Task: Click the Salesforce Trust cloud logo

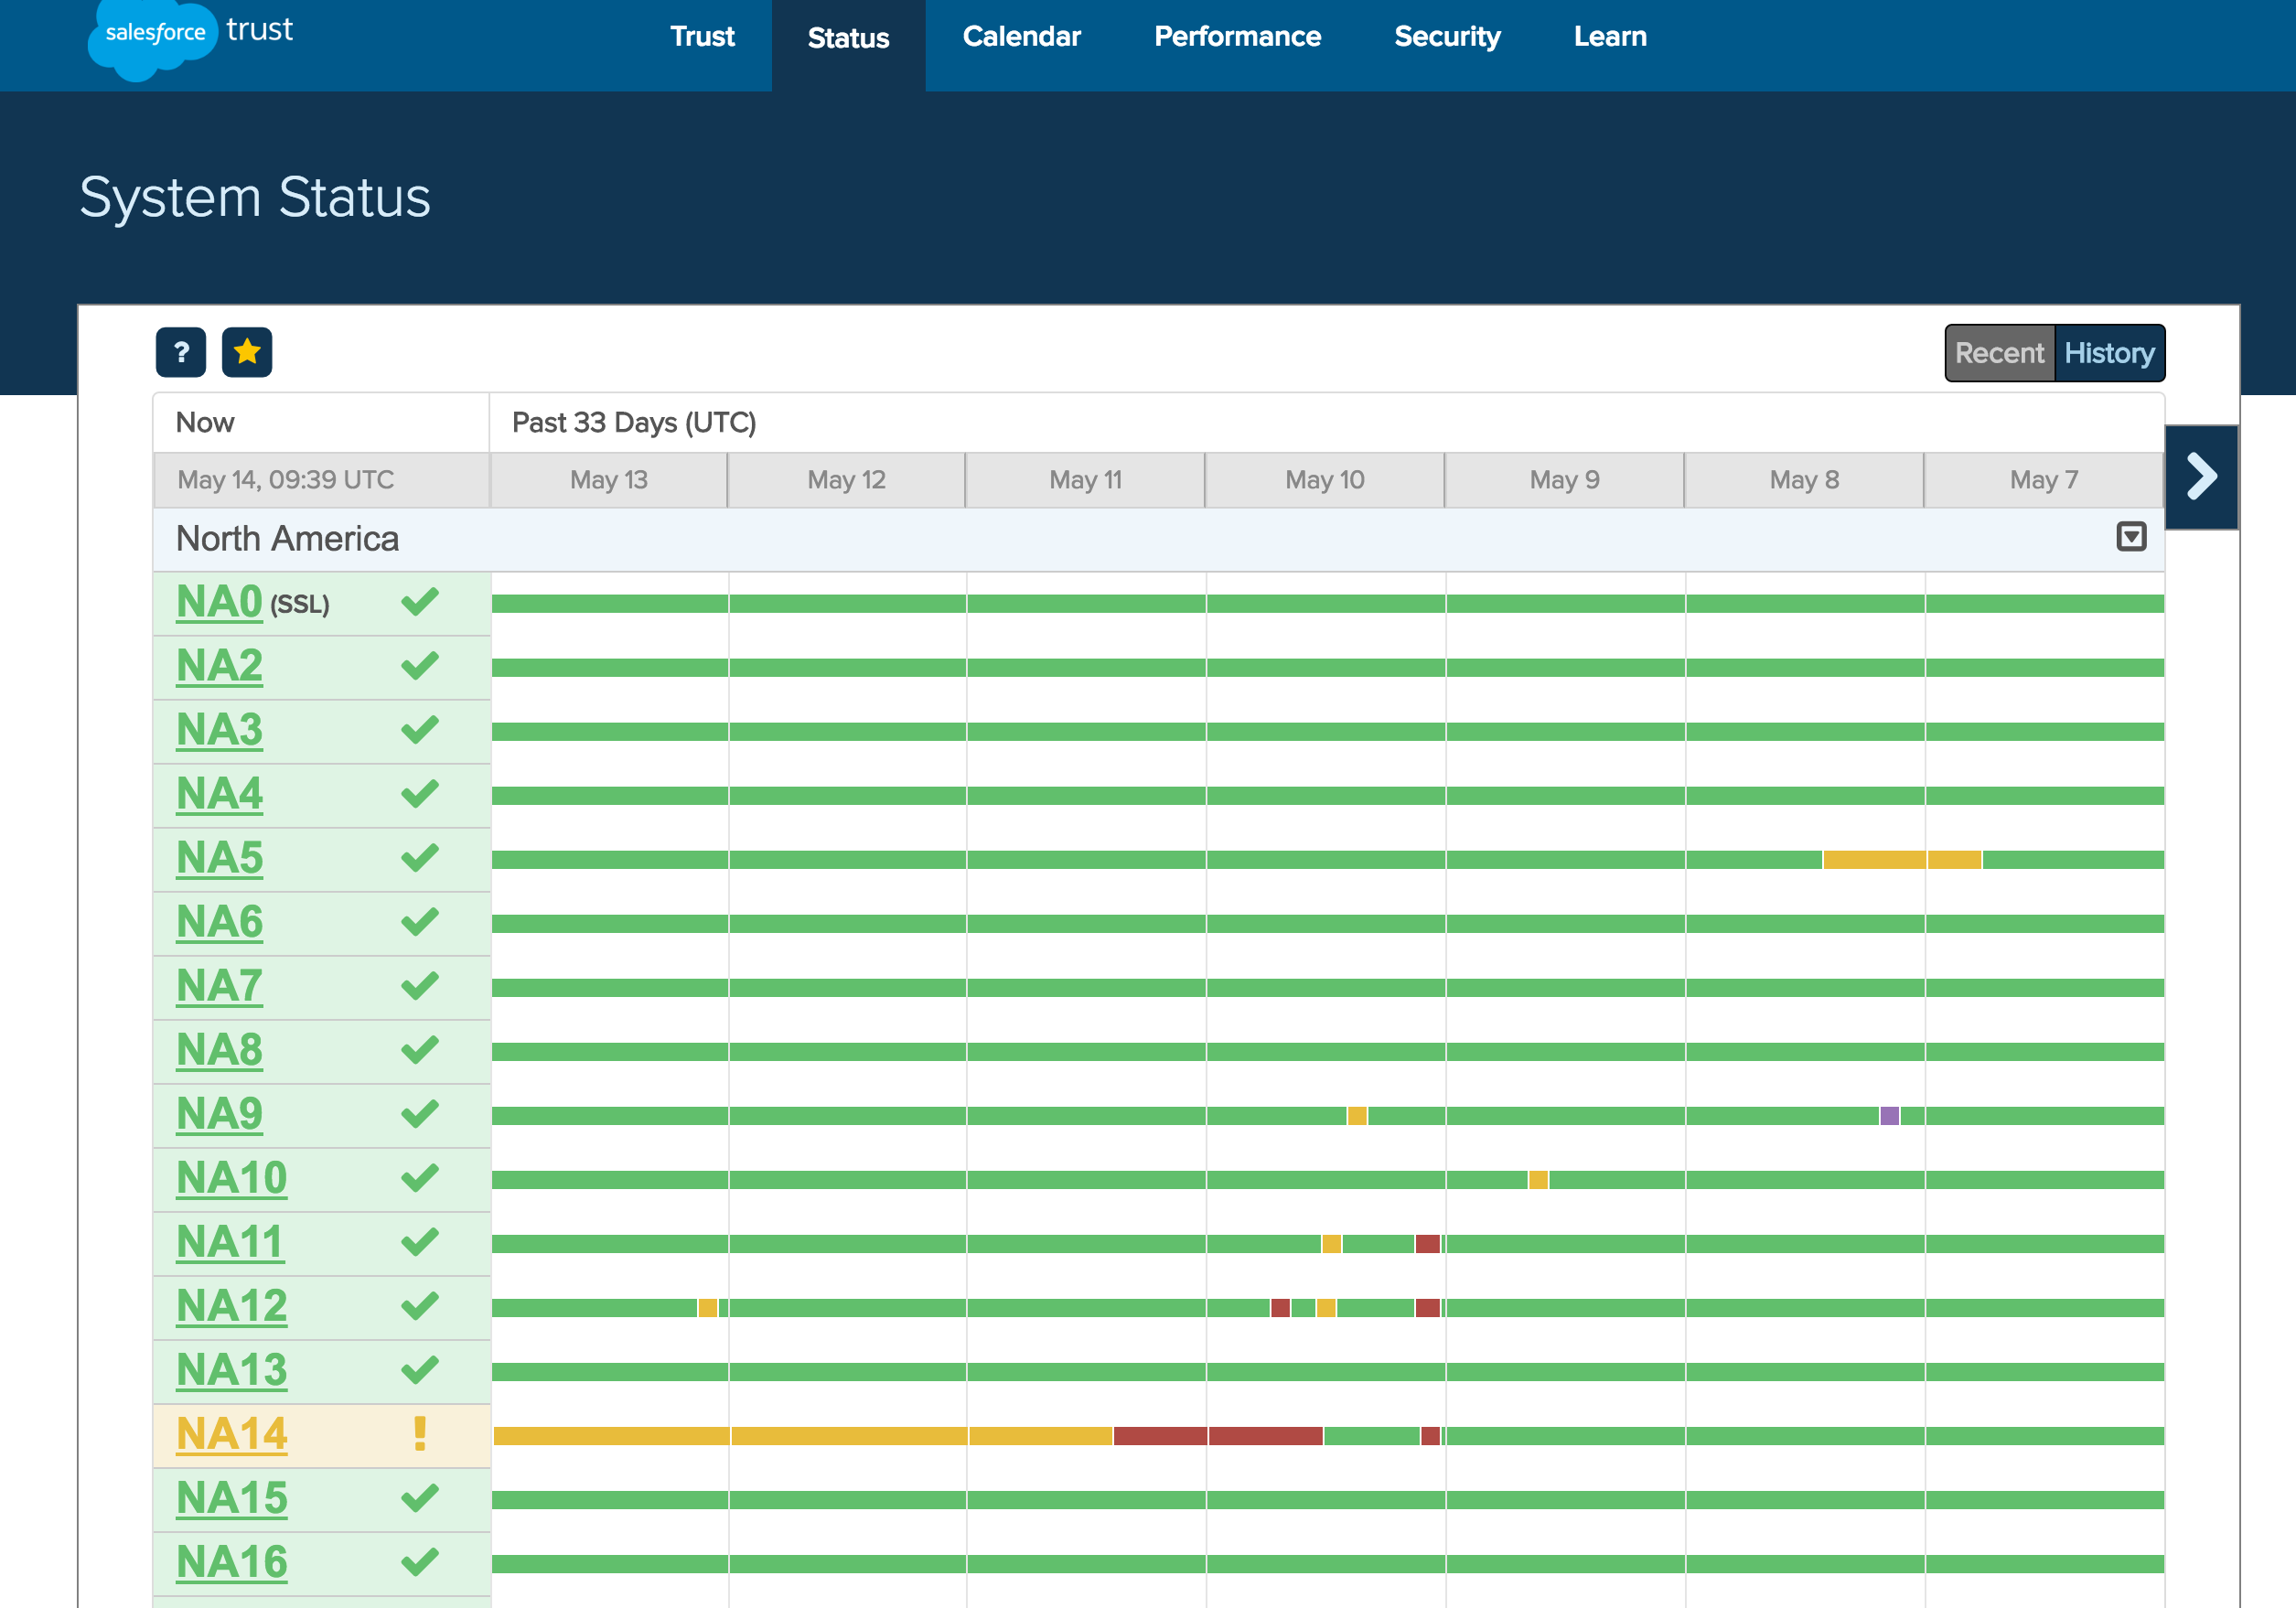Action: tap(152, 35)
